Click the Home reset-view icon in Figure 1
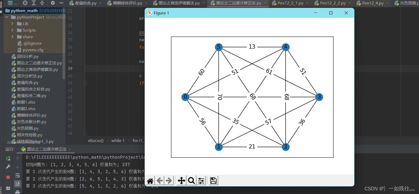 click(x=150, y=181)
